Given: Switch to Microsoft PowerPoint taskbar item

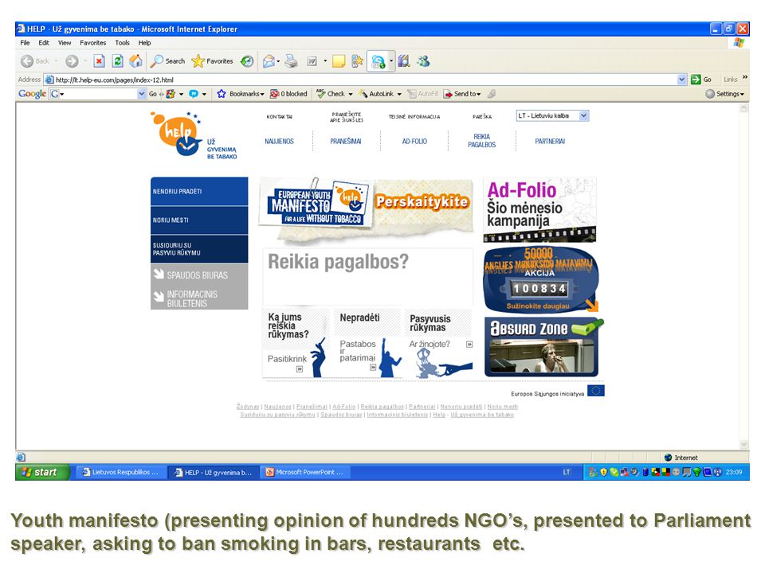Looking at the screenshot, I should [x=304, y=472].
